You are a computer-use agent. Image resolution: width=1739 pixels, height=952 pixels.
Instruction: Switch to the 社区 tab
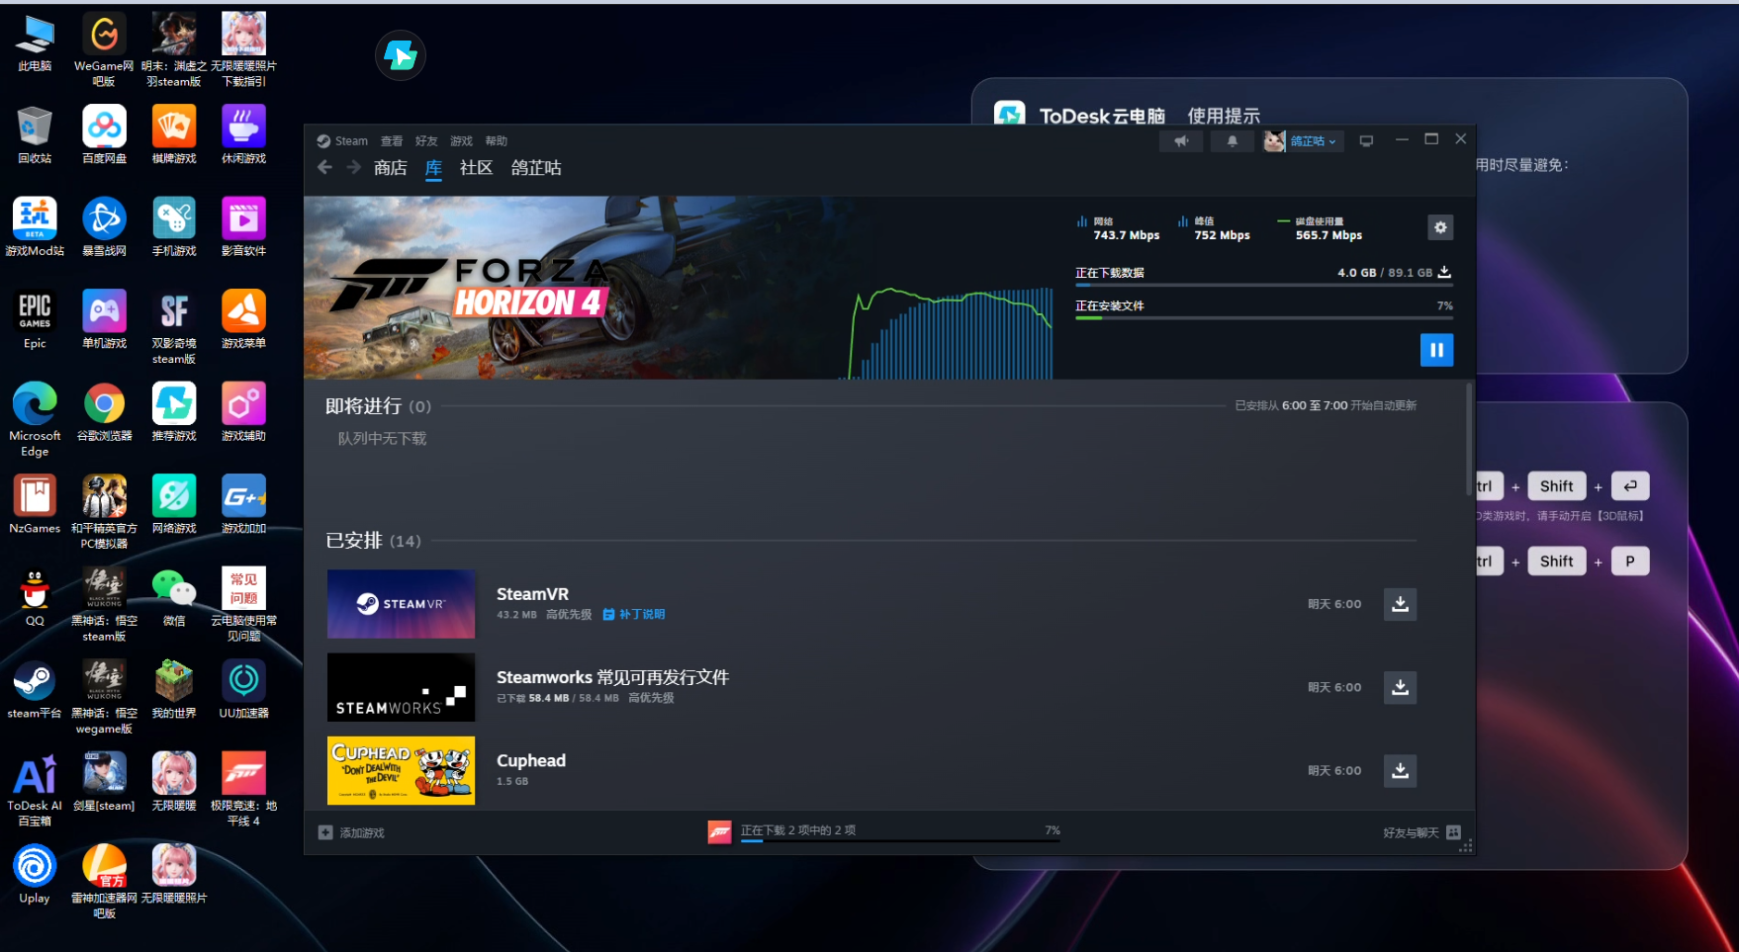476,168
